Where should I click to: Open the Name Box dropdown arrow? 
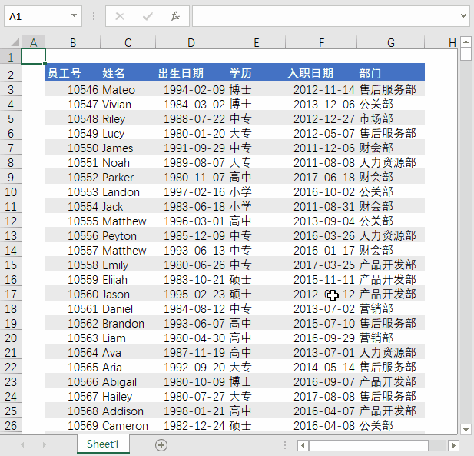coord(74,16)
